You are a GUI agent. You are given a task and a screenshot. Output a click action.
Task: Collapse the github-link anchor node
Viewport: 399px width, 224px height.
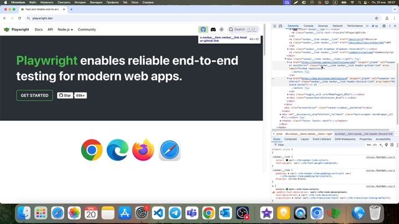coord(288,62)
